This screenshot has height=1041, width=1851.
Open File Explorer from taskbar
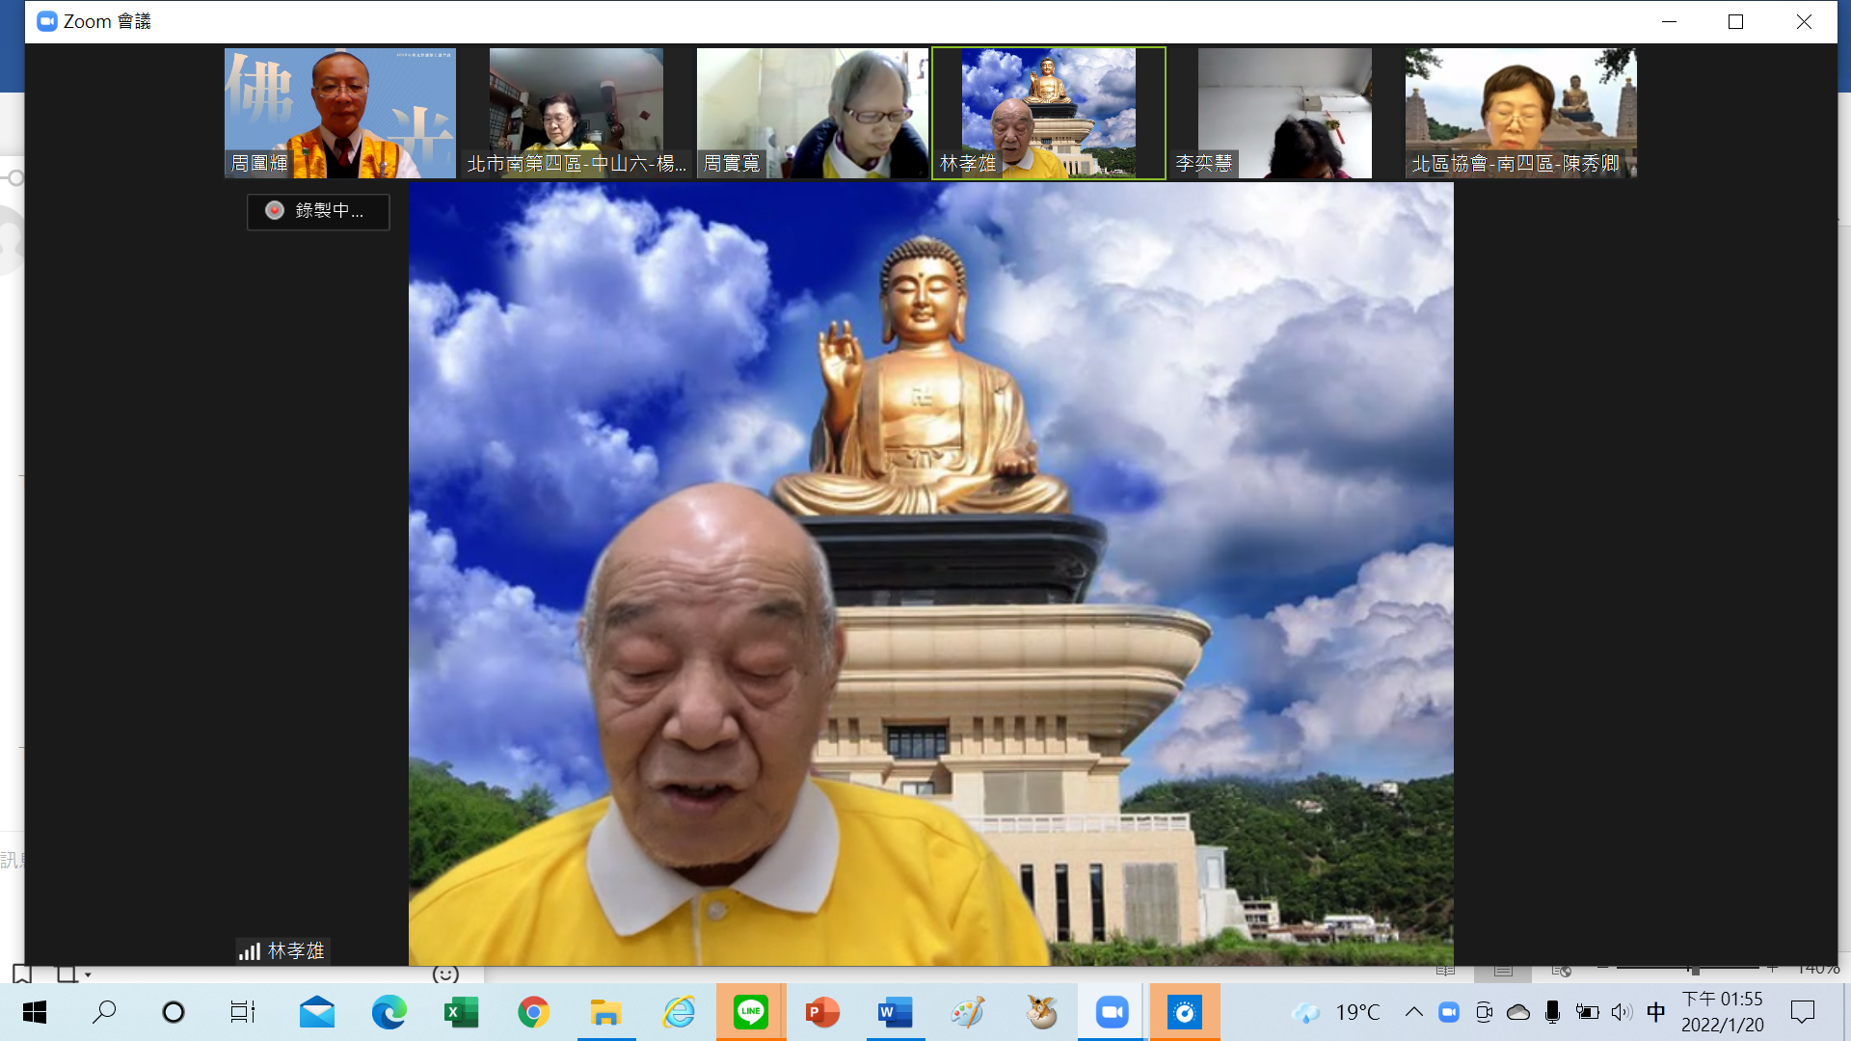pyautogui.click(x=605, y=1012)
